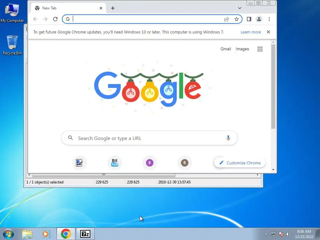This screenshot has width=320, height=240.
Task: Open the Google apps grid
Action: (260, 49)
